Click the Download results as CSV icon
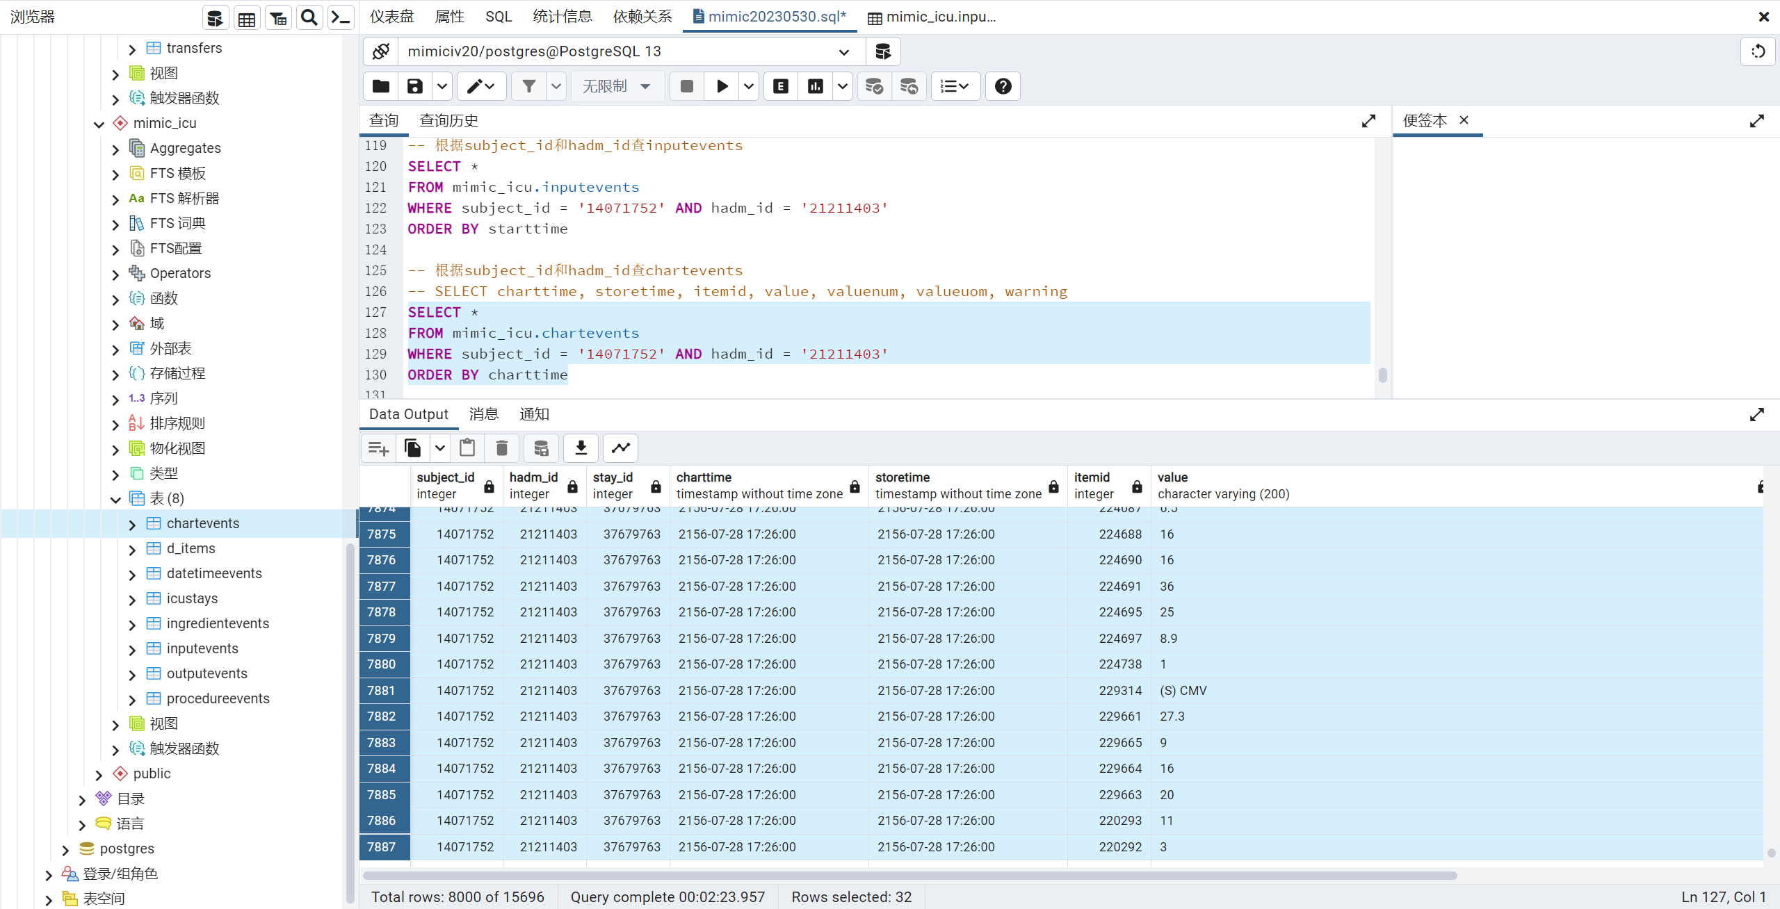Image resolution: width=1780 pixels, height=909 pixels. [581, 448]
